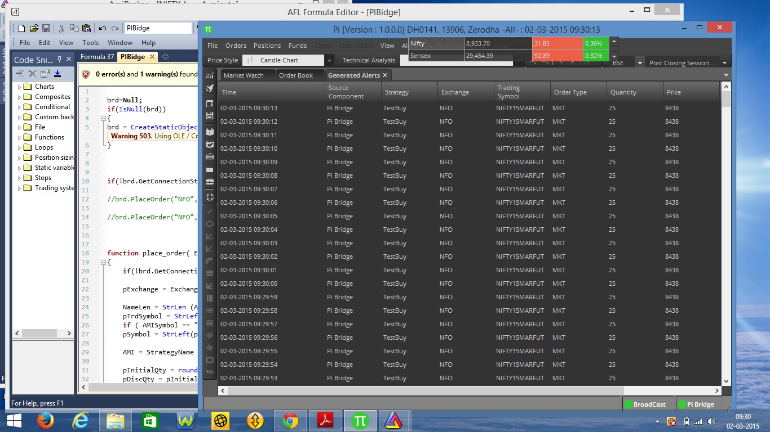Click the volume icon in system tray

click(x=710, y=421)
